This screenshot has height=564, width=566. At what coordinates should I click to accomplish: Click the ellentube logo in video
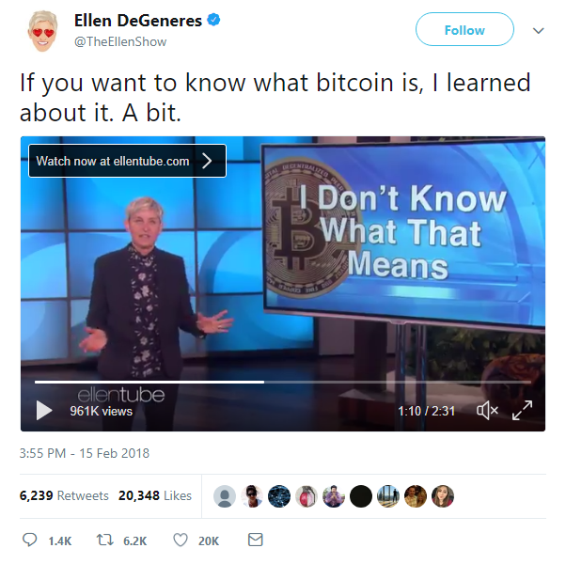tap(121, 395)
